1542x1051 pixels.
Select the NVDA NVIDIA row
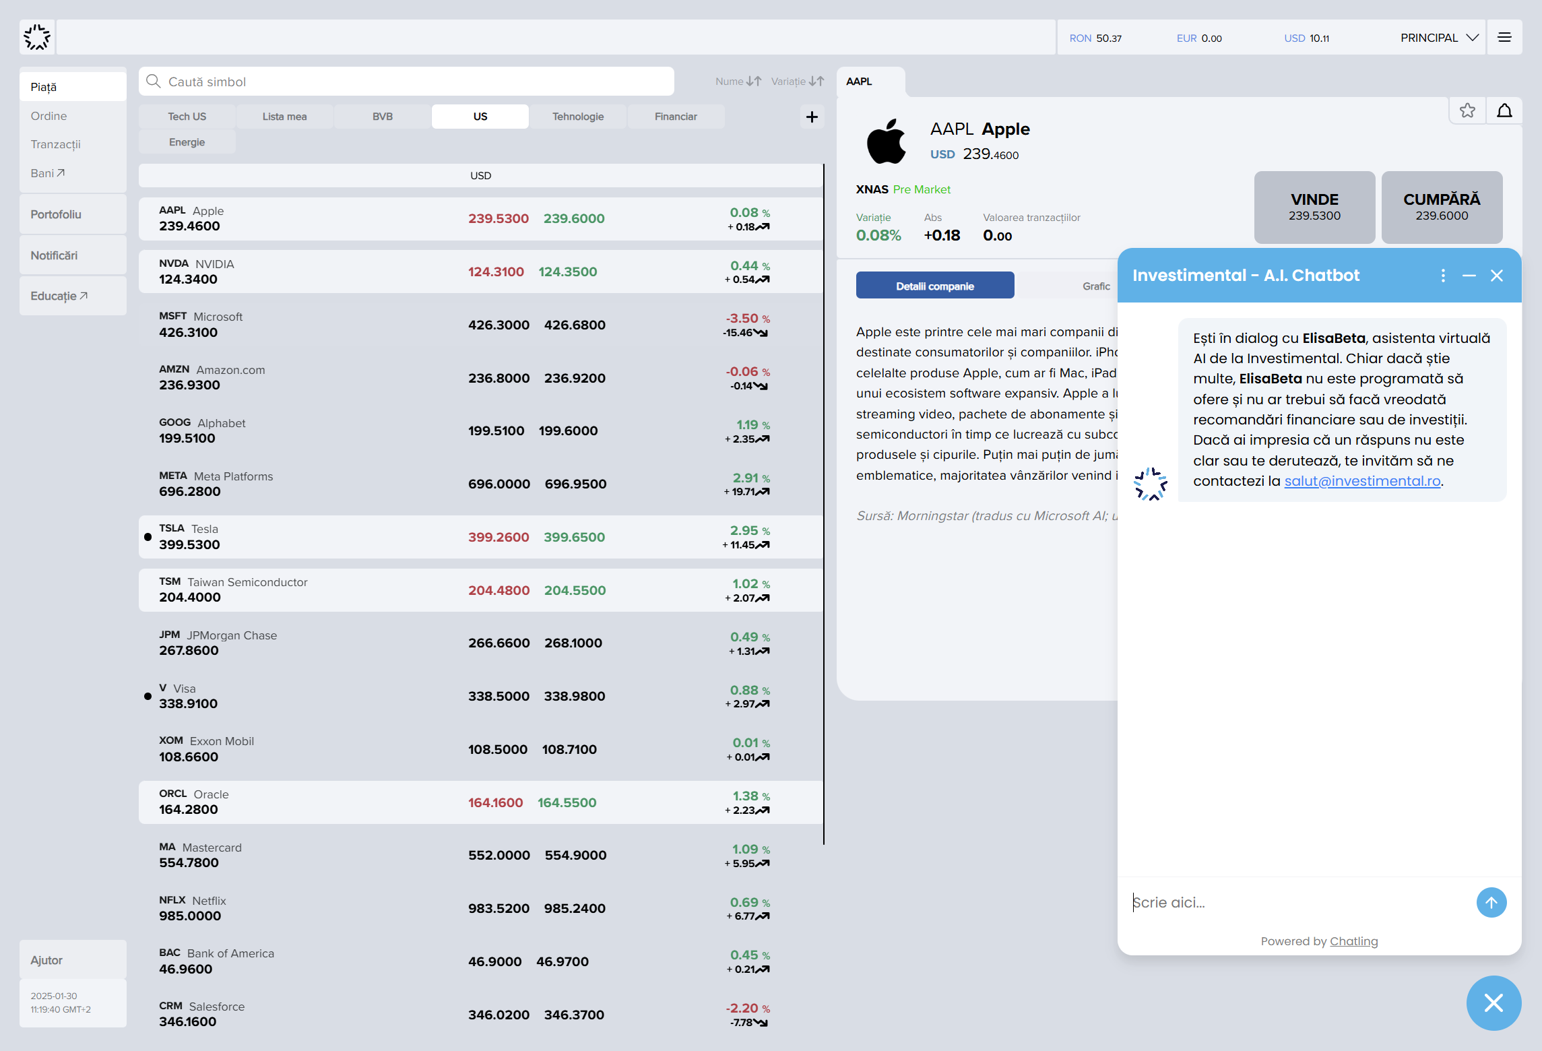[x=480, y=272]
